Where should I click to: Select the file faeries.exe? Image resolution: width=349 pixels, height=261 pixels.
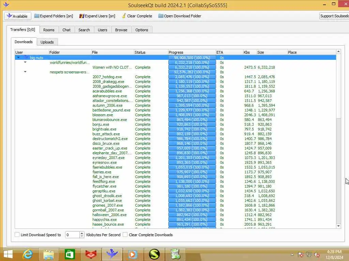tap(102, 172)
